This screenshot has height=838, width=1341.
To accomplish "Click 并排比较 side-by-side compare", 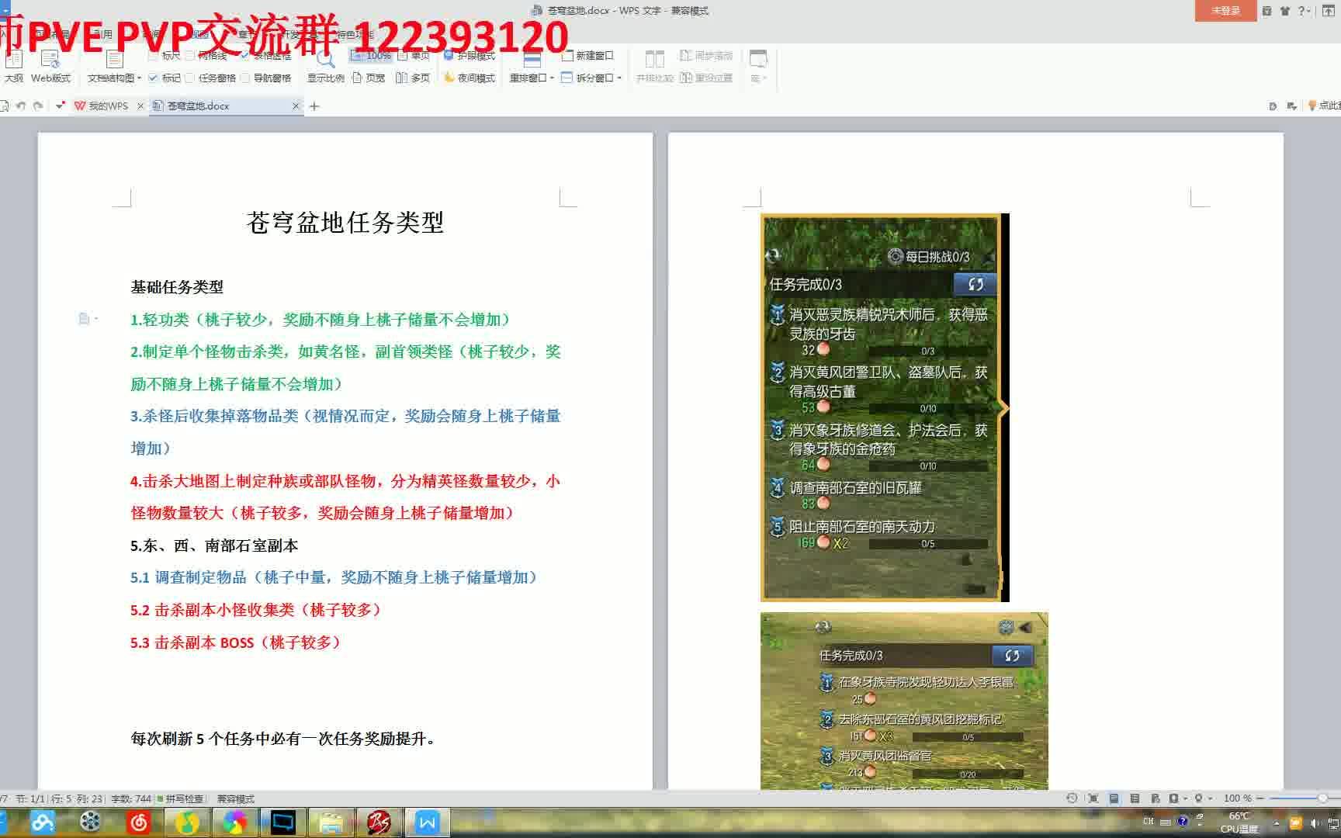I will (x=654, y=67).
